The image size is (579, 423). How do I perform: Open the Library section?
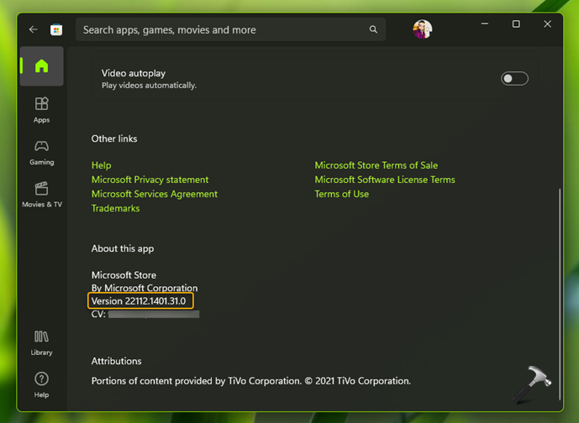click(42, 343)
